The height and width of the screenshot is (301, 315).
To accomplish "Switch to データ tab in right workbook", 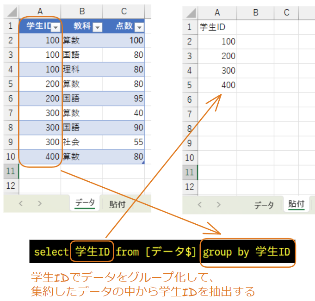I will point(264,205).
